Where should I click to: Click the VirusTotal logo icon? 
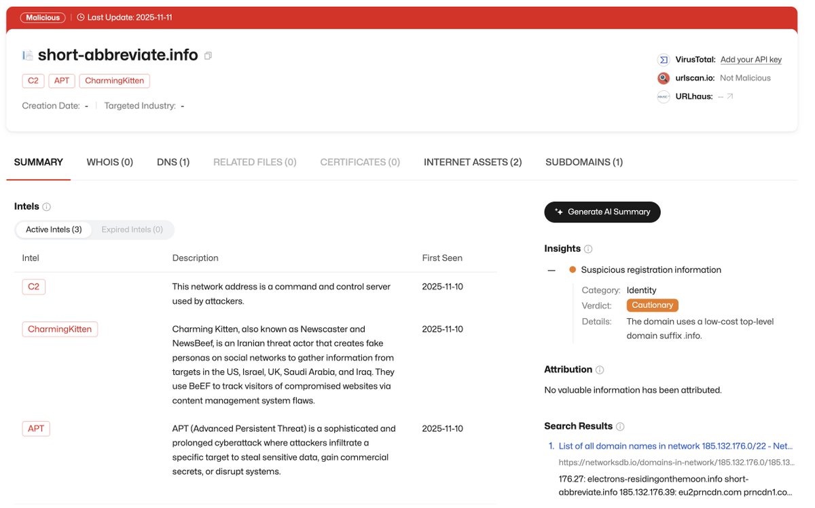tap(664, 60)
